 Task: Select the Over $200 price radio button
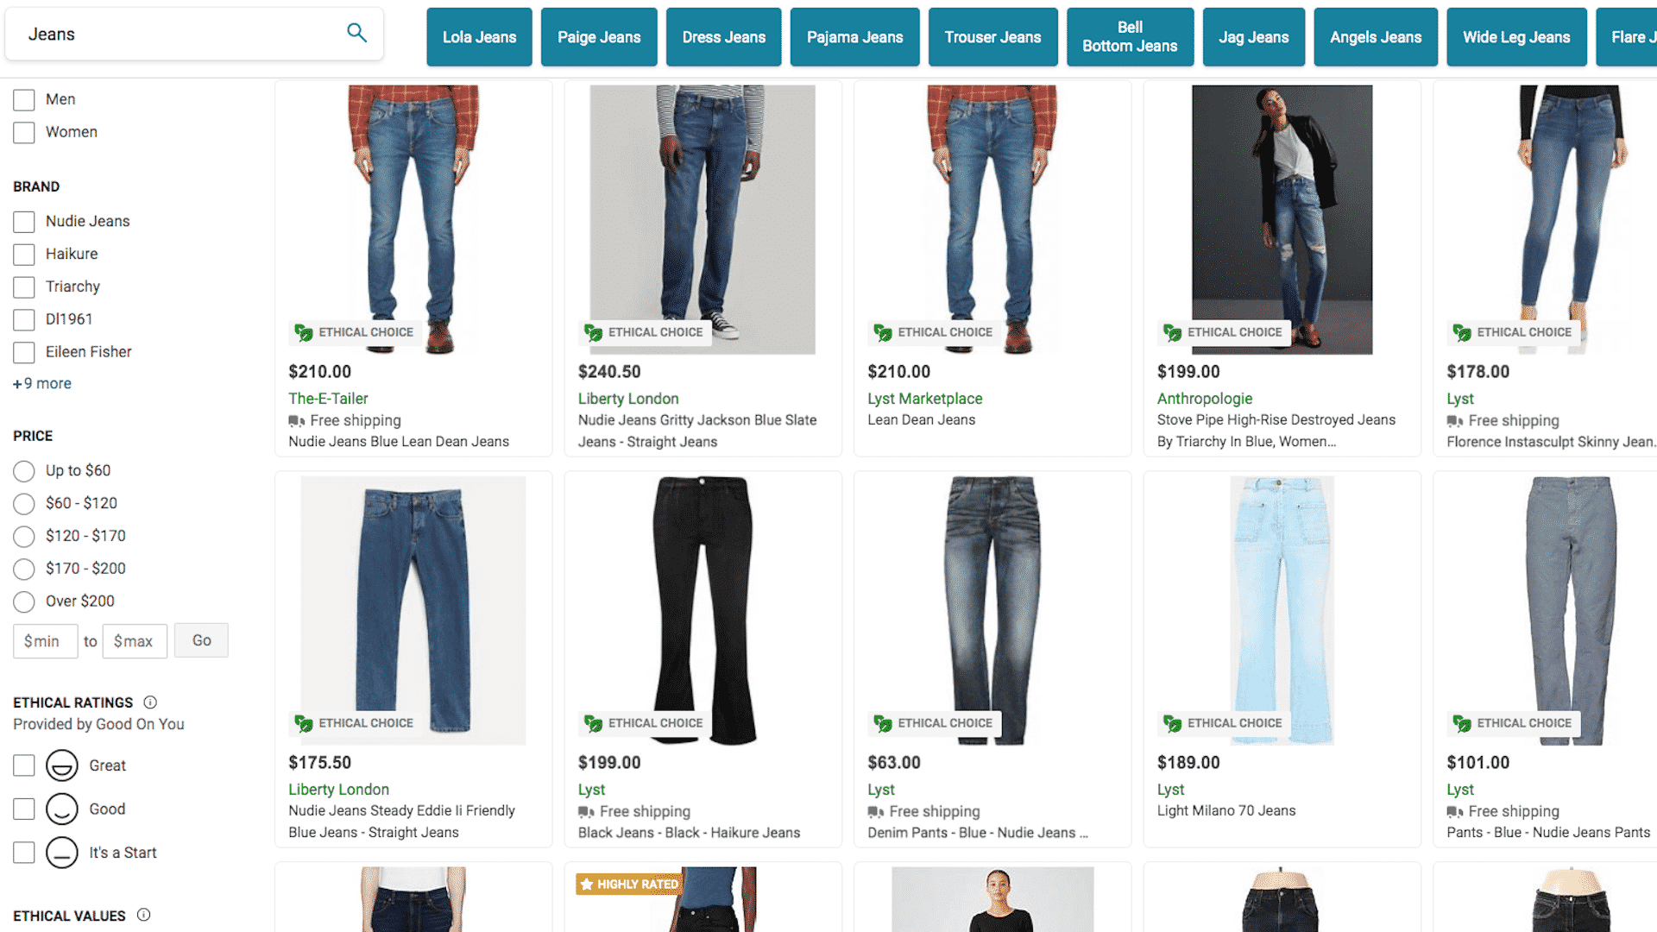tap(25, 601)
